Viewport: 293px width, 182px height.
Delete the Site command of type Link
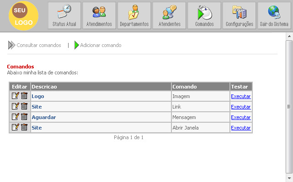24,106
